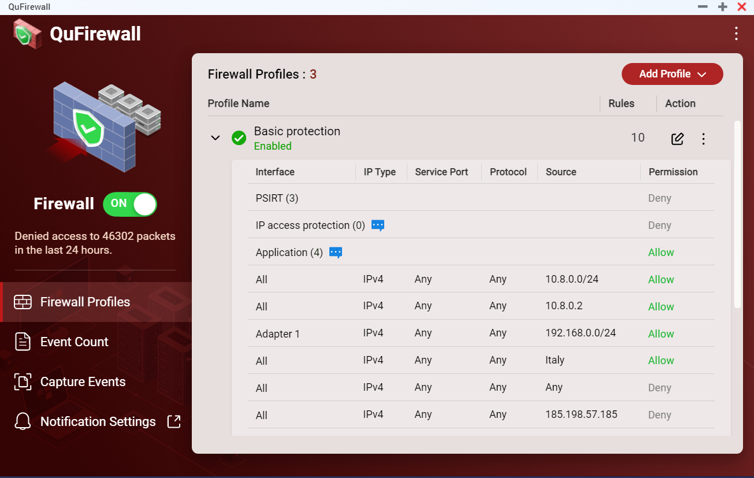754x478 pixels.
Task: Click the QuFirewall app menu kebab icon
Action: [736, 34]
